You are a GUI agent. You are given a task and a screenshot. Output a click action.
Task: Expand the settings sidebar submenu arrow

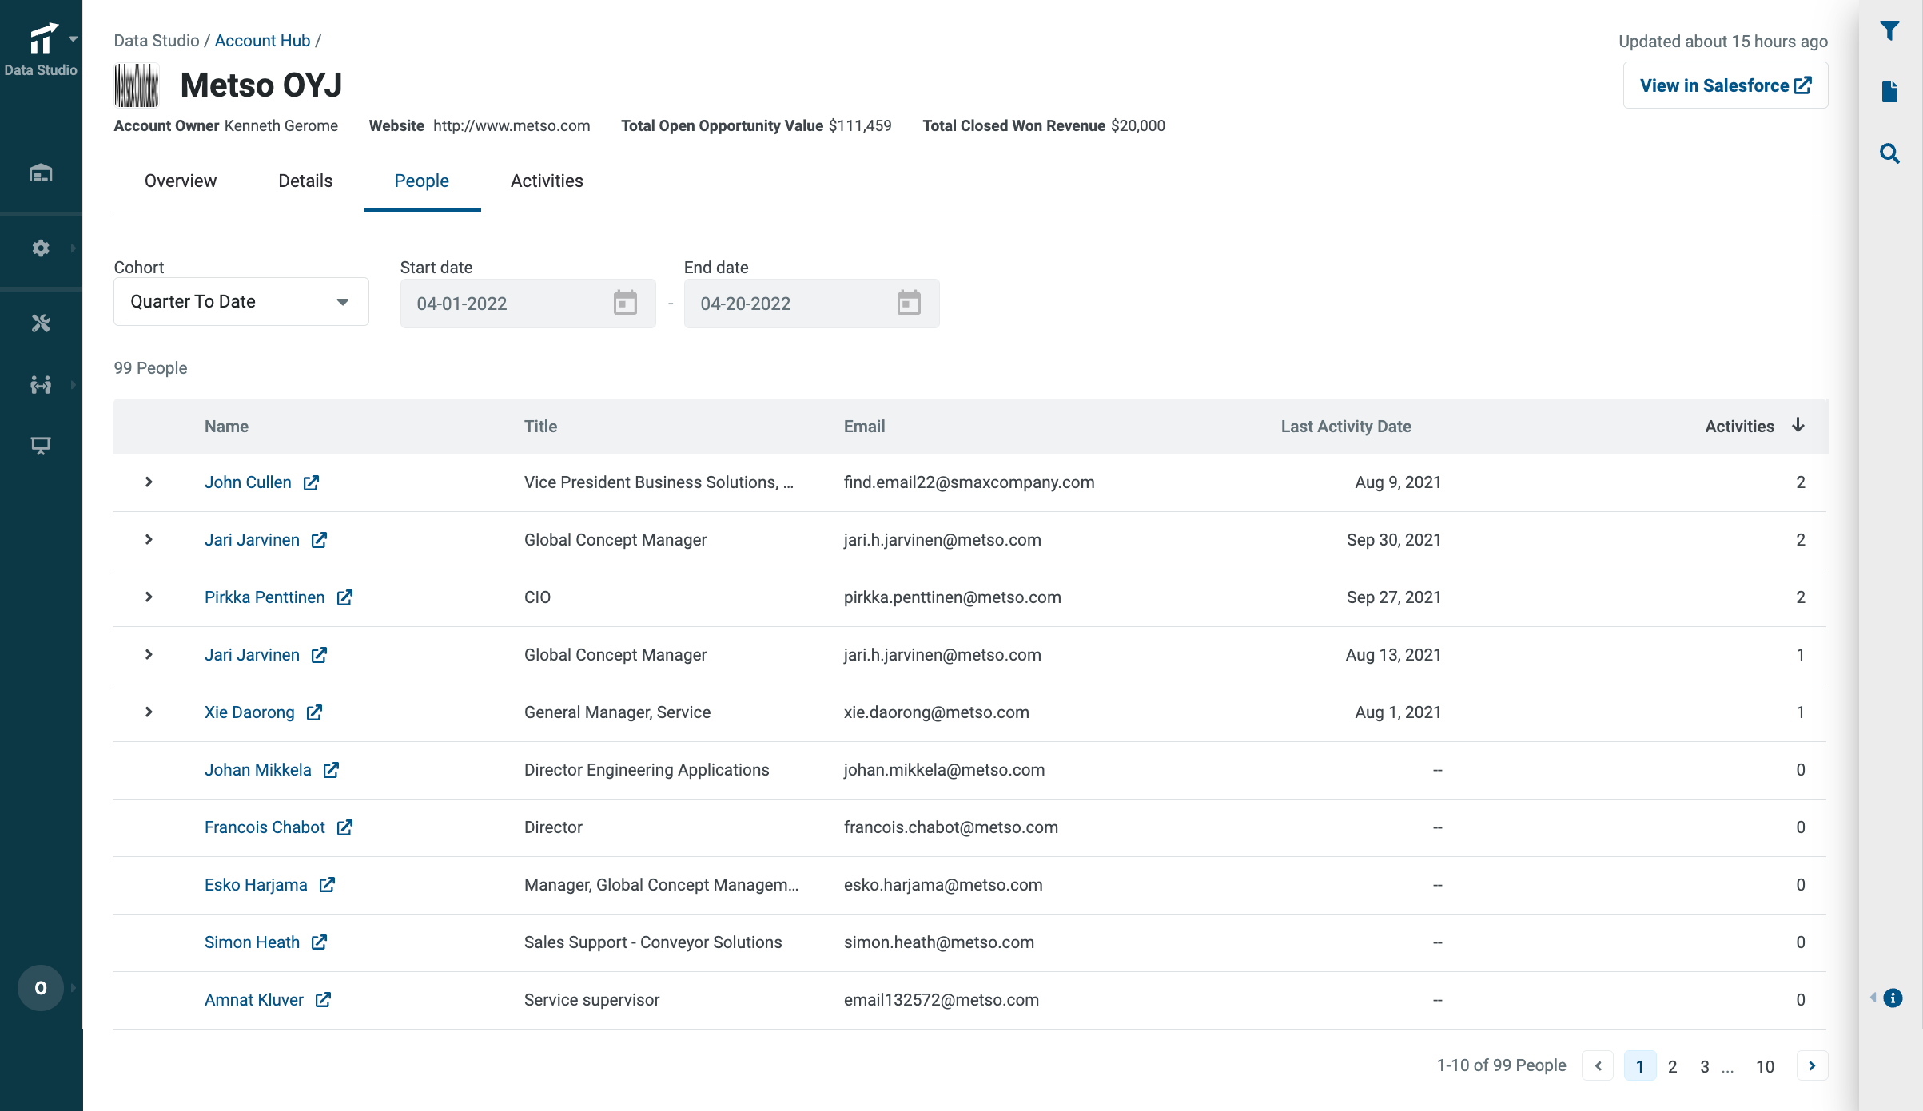click(74, 248)
